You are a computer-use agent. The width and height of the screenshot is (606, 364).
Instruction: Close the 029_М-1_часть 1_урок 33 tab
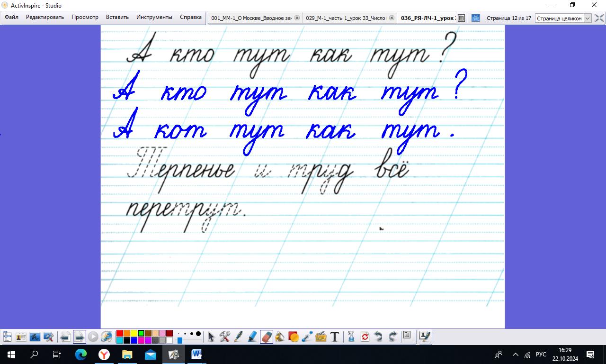pos(392,18)
